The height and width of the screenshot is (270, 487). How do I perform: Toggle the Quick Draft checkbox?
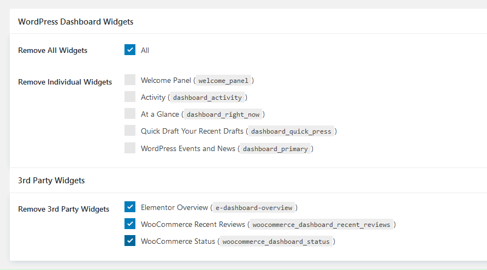click(x=130, y=131)
